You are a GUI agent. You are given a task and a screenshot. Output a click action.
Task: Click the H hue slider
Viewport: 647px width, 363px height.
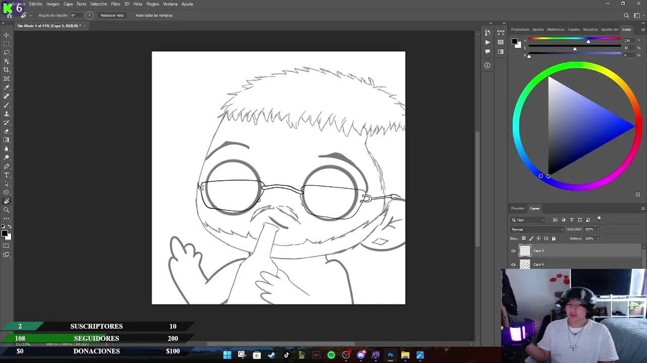pyautogui.click(x=575, y=39)
